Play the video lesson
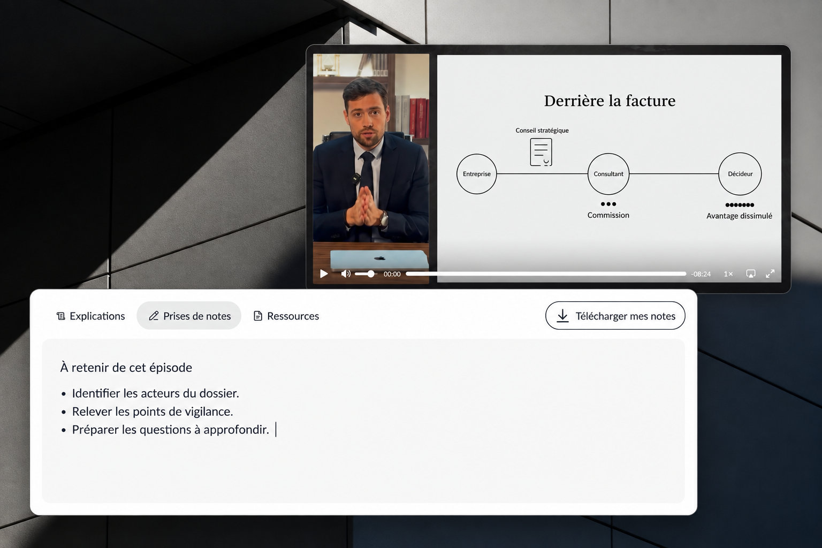 coord(324,273)
